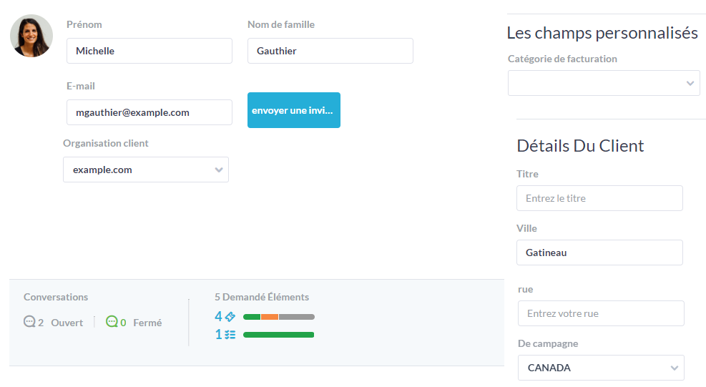Click the green tasks progress bar
Screen dimensions: 706x387
click(279, 335)
